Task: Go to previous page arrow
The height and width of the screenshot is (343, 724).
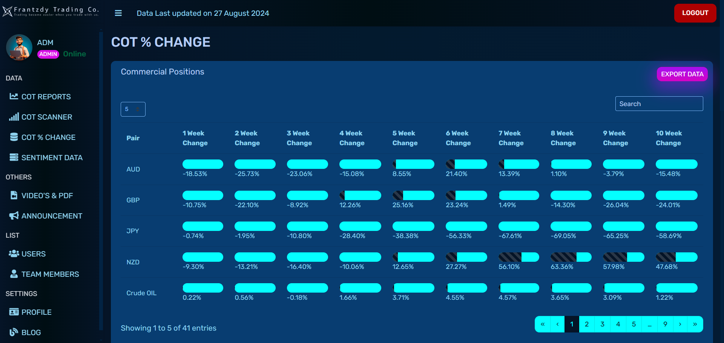Action: click(557, 324)
